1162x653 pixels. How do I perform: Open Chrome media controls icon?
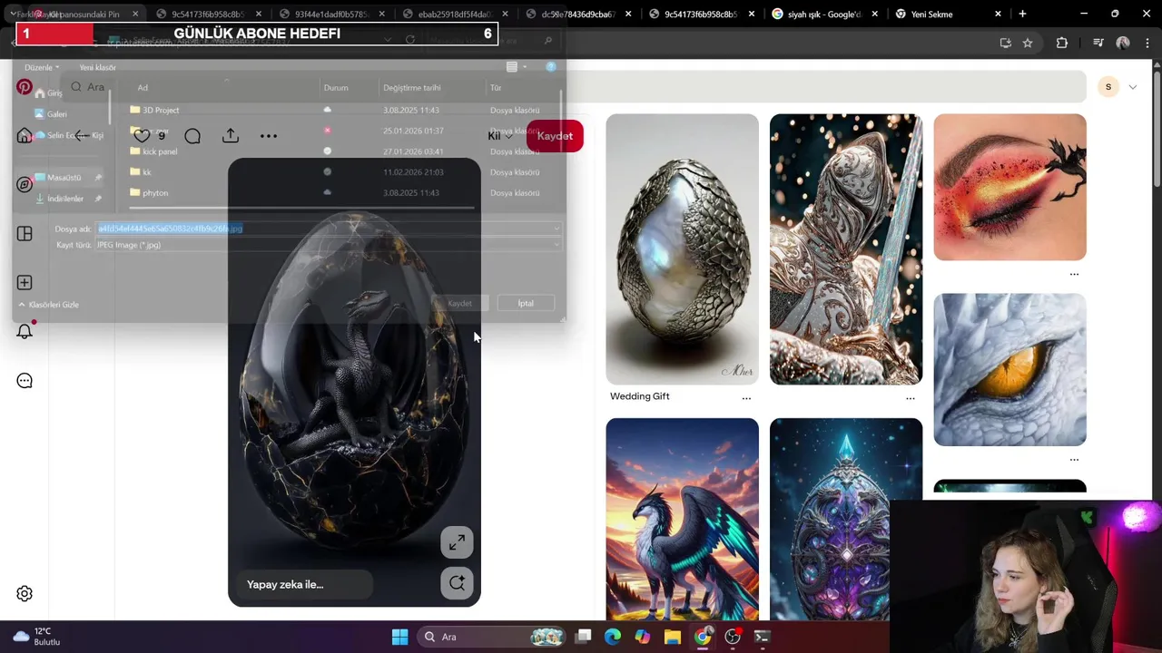click(x=1098, y=43)
